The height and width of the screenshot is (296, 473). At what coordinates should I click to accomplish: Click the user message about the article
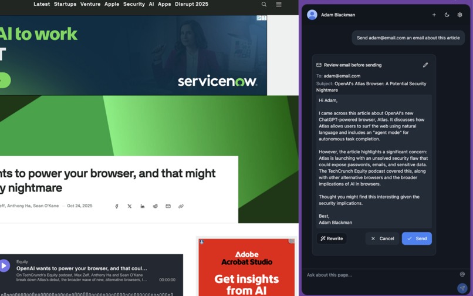408,38
